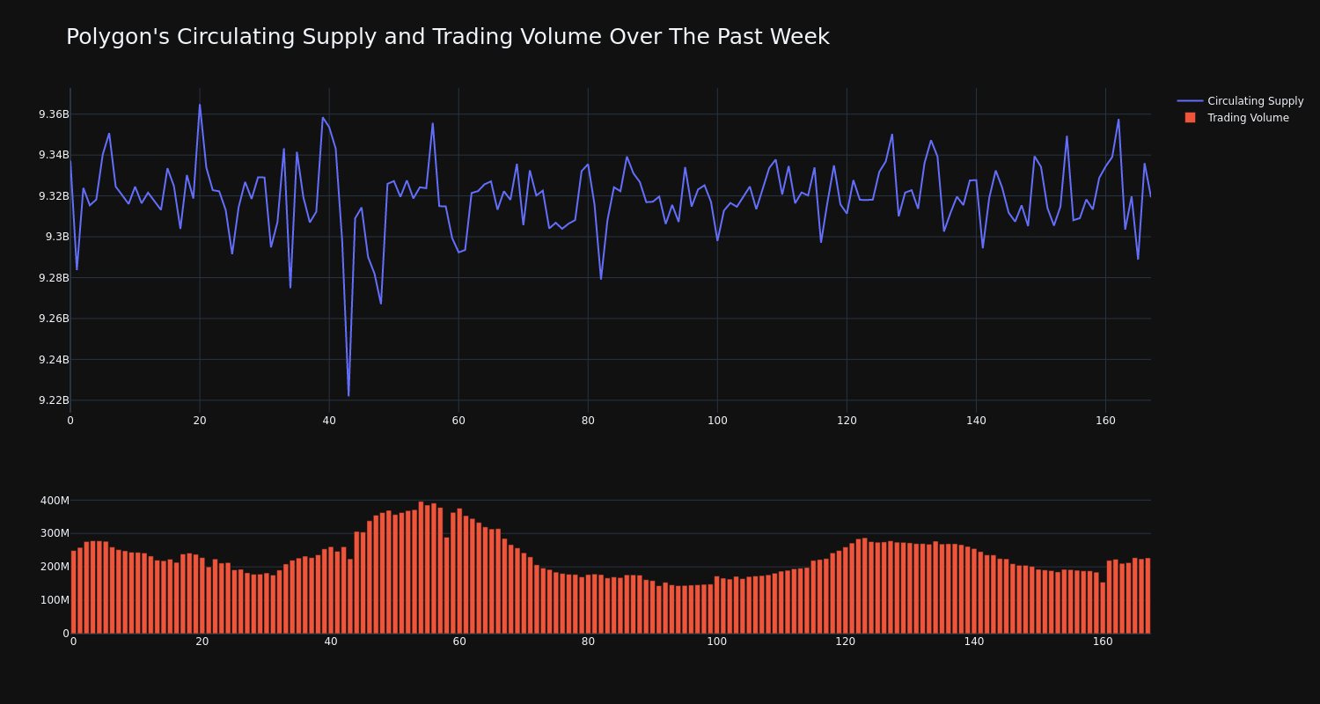Click the 100M volume axis label
Image resolution: width=1320 pixels, height=704 pixels.
tap(54, 600)
